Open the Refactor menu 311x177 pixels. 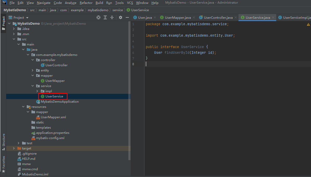coord(86,3)
